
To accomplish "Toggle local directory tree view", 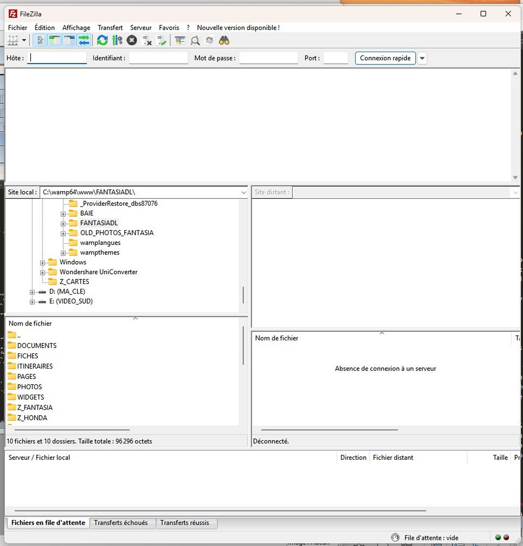I will [x=54, y=40].
